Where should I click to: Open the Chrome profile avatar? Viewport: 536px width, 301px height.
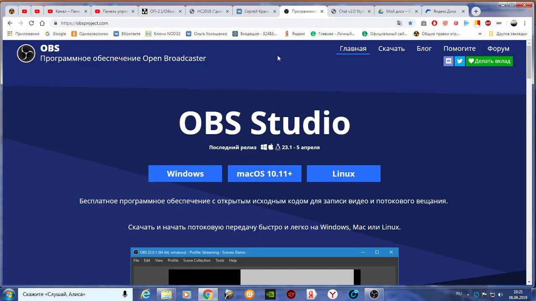coord(514,23)
